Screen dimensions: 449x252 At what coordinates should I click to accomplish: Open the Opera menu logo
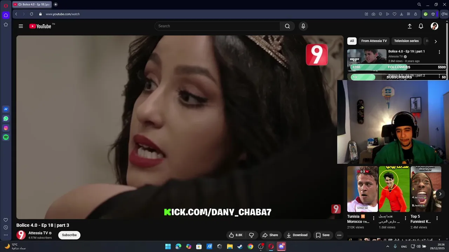pos(6,6)
